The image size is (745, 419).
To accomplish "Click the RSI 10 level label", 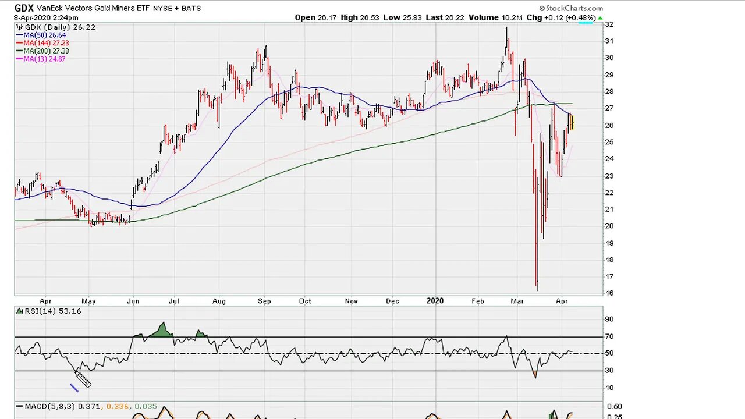I will [609, 388].
